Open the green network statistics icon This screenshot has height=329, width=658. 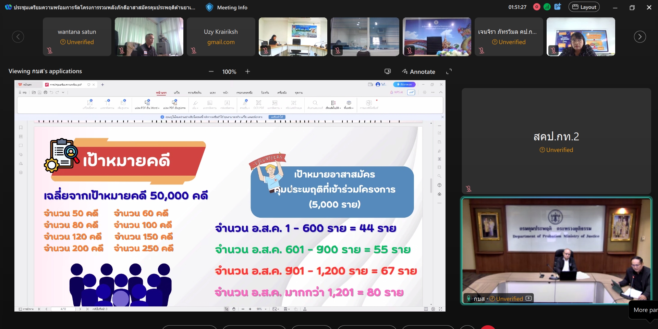(547, 7)
